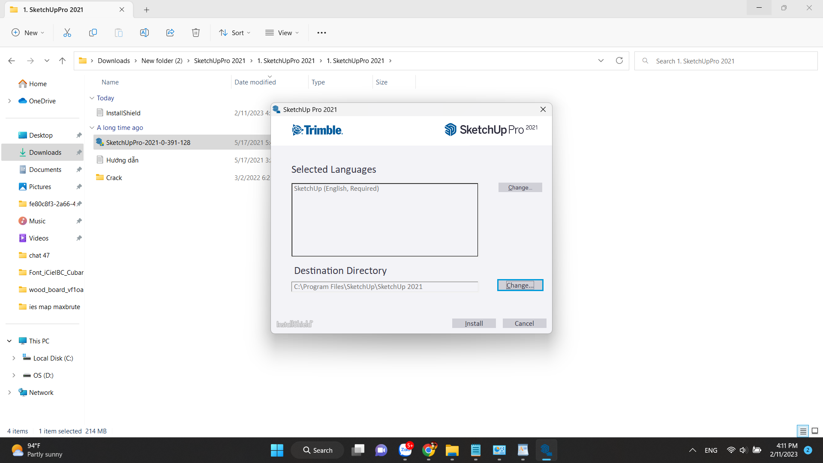
Task: Click the Install button in setup dialog
Action: point(474,323)
